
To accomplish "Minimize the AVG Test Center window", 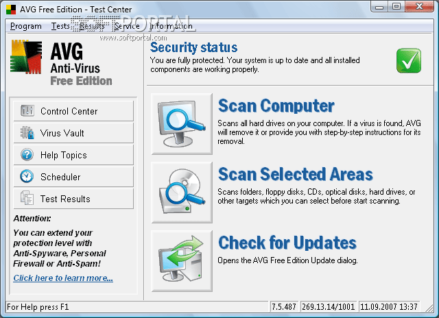I will coord(379,7).
